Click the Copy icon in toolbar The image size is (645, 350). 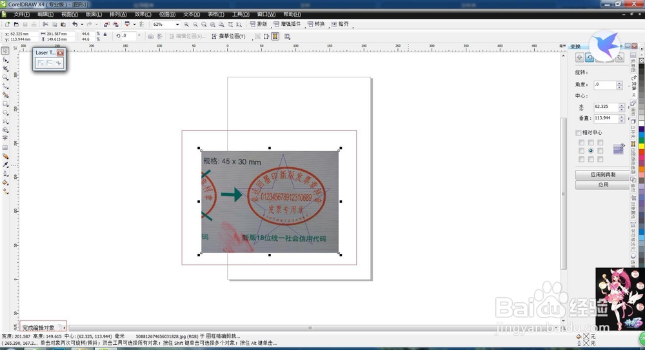pos(54,25)
